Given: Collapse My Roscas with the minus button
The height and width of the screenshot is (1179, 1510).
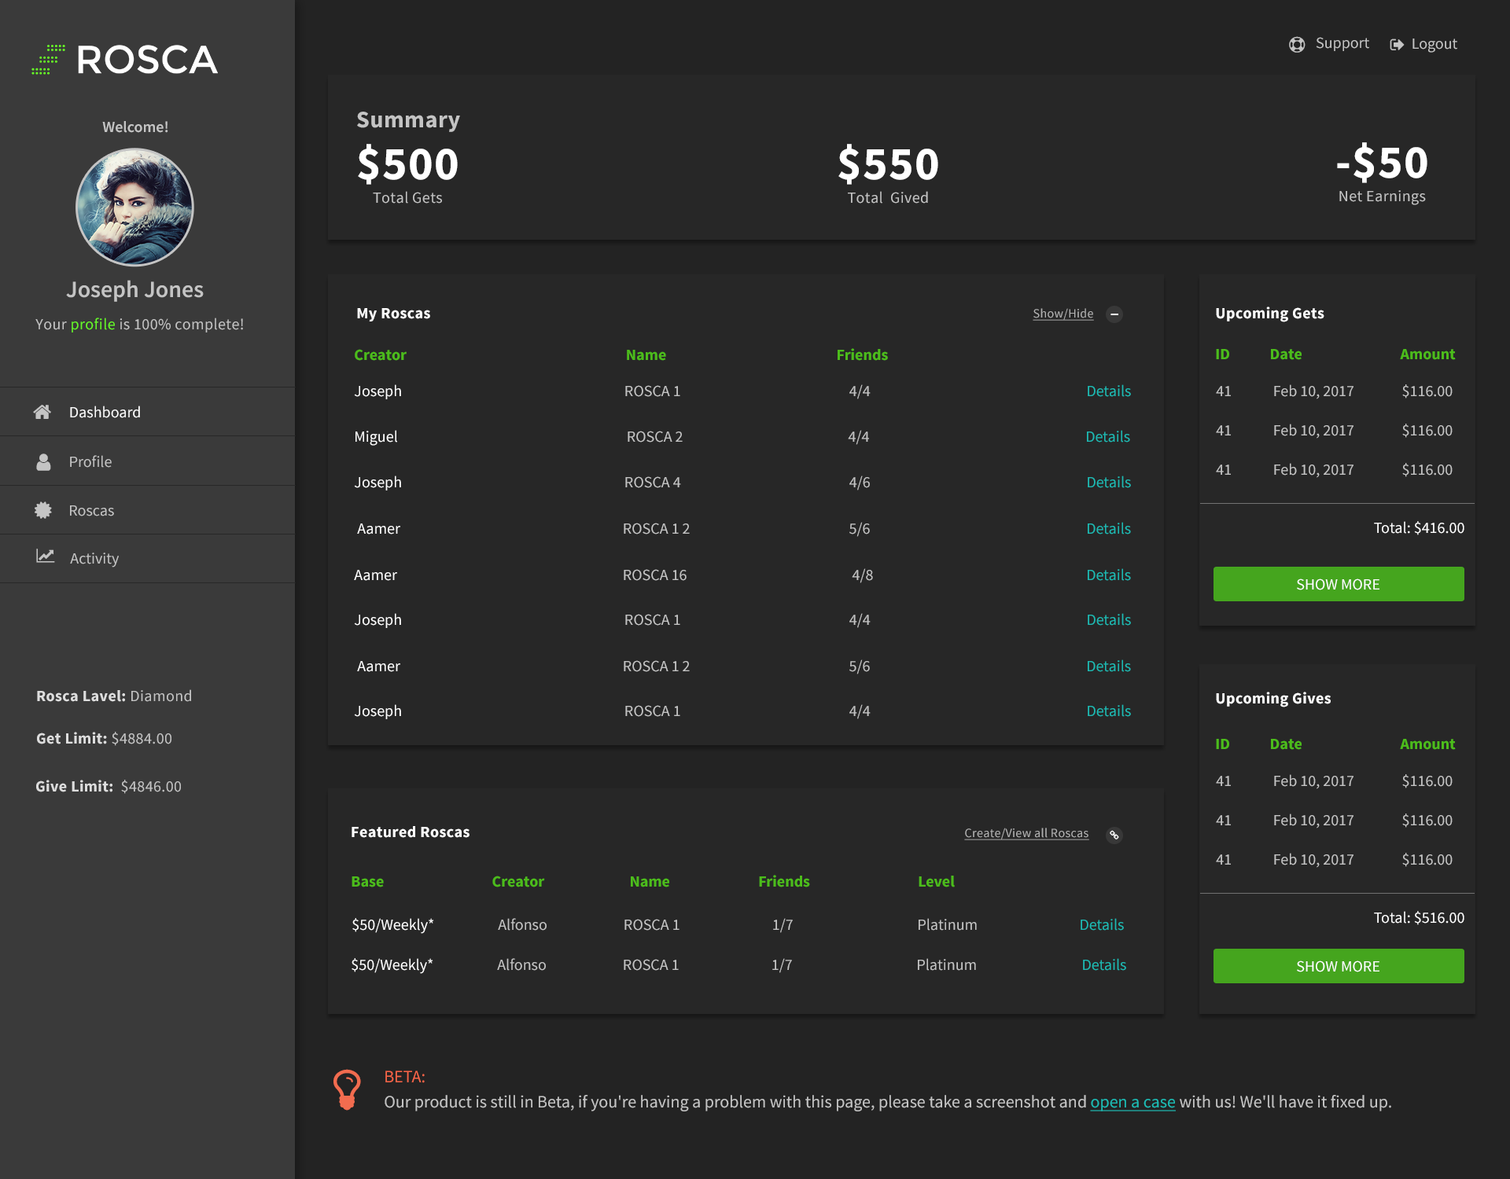Looking at the screenshot, I should 1114,314.
